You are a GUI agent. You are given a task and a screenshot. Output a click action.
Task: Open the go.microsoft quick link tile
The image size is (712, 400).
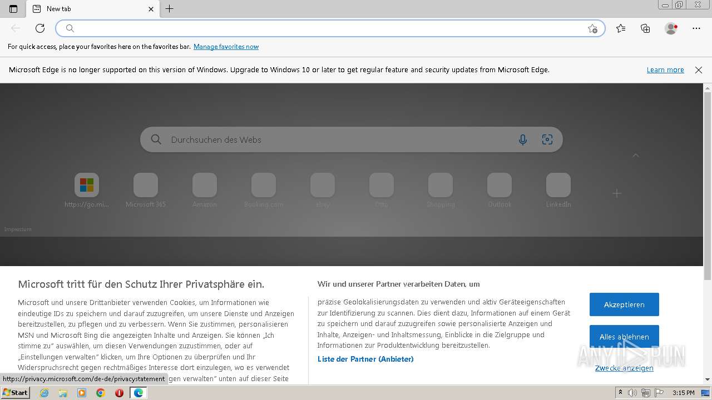87,191
